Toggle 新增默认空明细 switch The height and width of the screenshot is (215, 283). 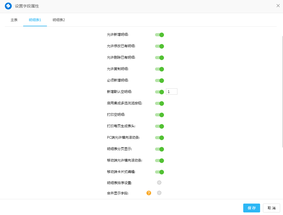click(159, 92)
